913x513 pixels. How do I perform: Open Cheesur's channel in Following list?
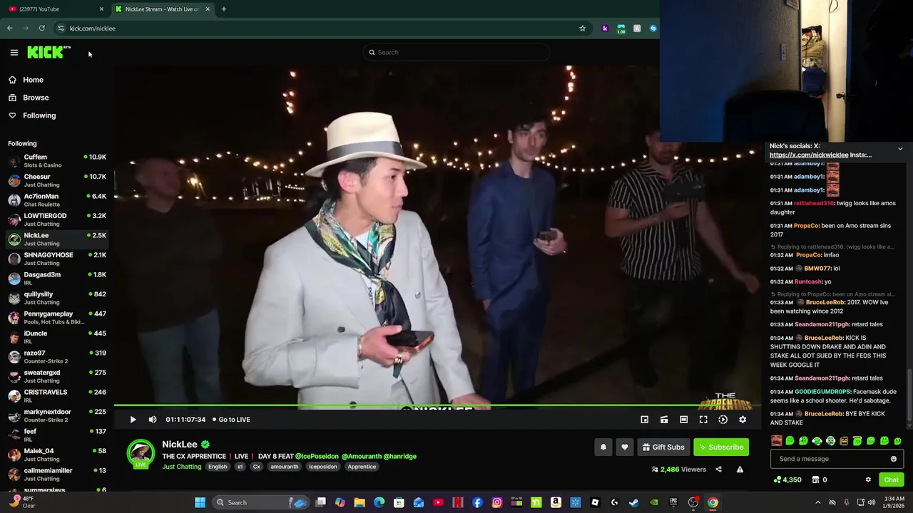click(x=56, y=180)
